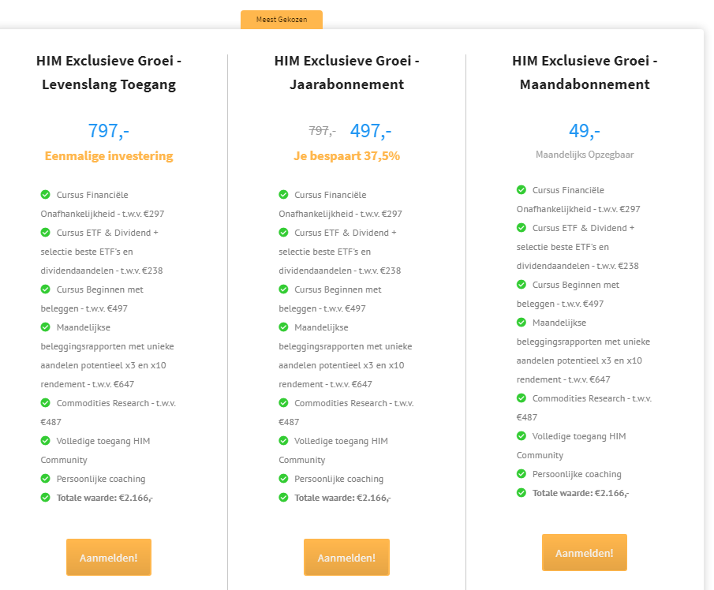Click Maandabonnement check icon beside Cursus Beginnen met
The image size is (714, 590).
(x=521, y=285)
